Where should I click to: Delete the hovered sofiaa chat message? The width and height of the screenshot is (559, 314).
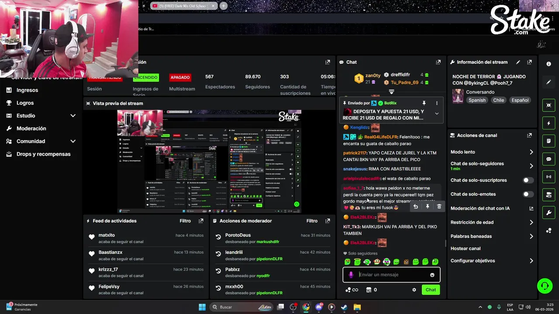click(439, 207)
